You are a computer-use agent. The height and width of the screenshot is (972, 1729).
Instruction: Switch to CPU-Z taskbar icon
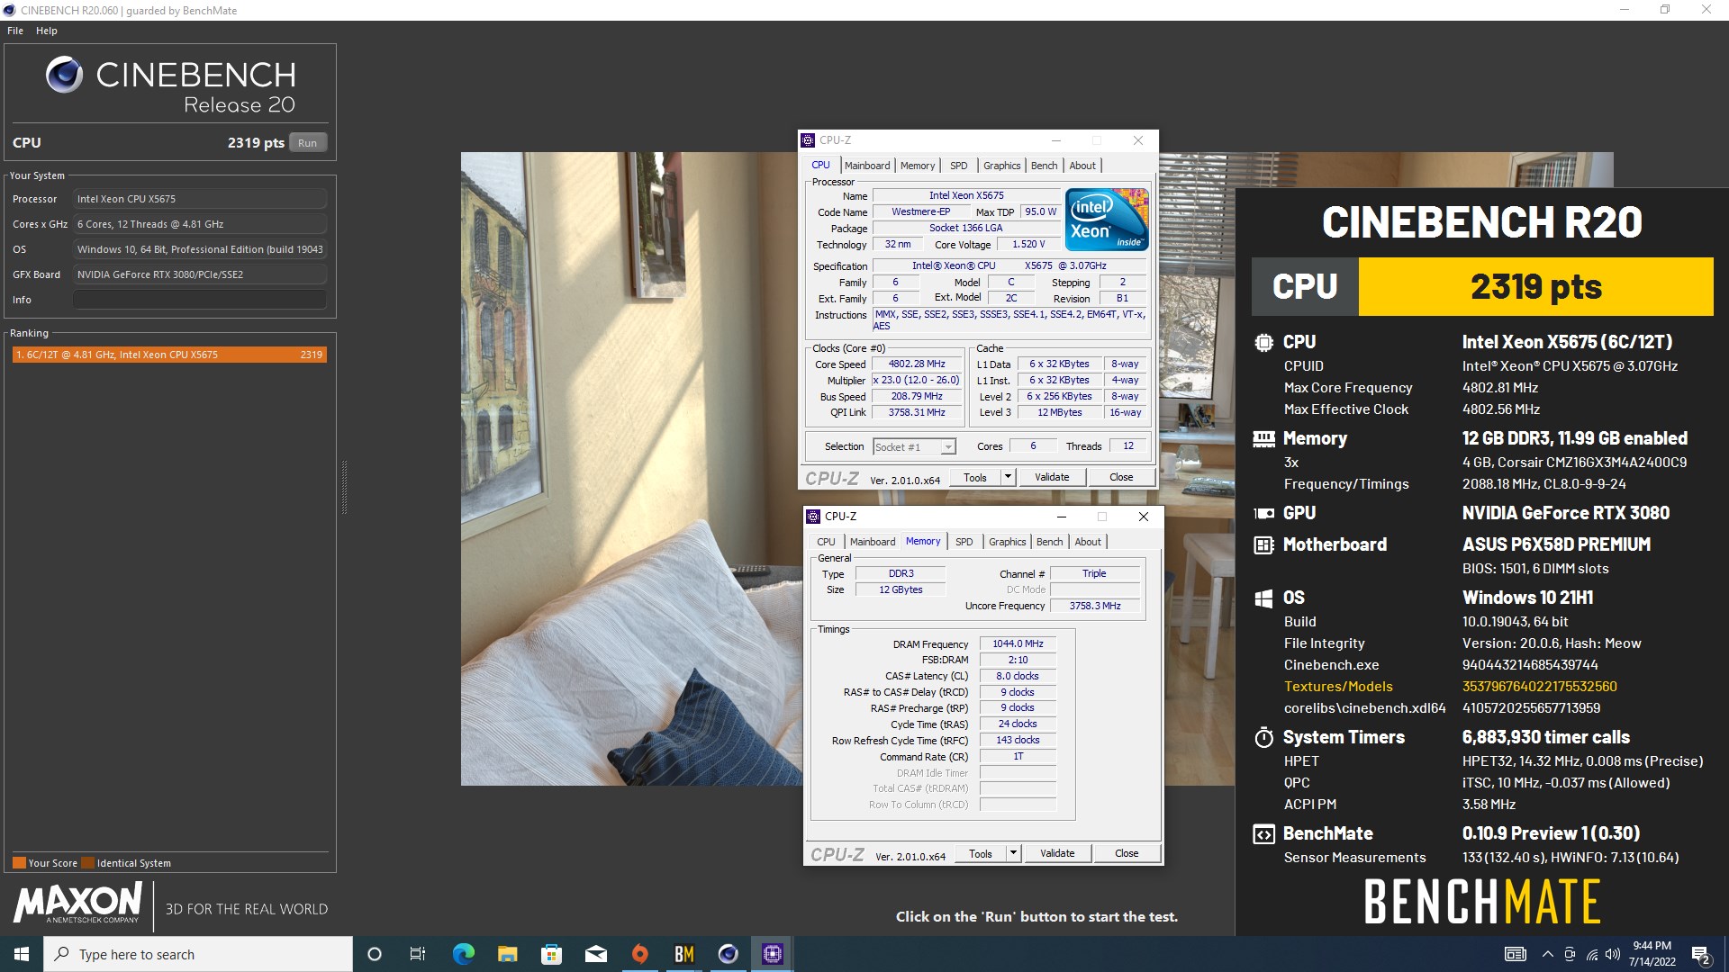772,954
